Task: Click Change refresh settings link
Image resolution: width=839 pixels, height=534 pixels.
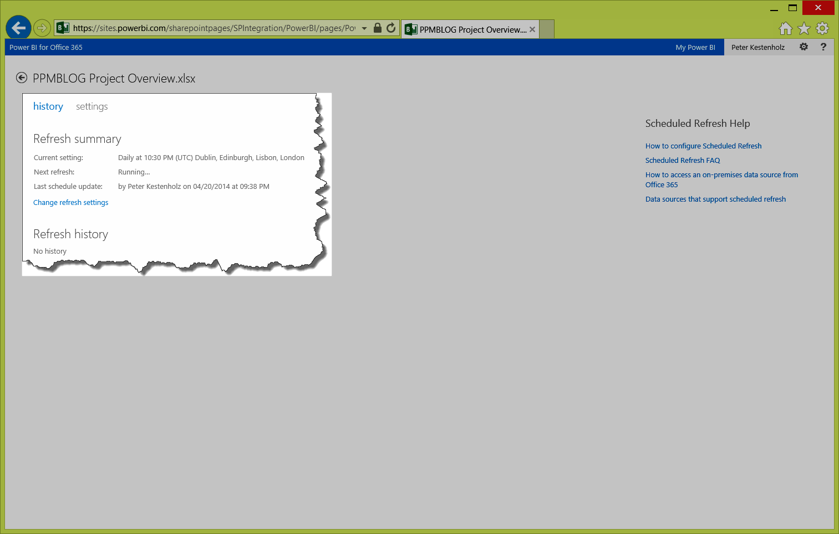Action: point(71,202)
